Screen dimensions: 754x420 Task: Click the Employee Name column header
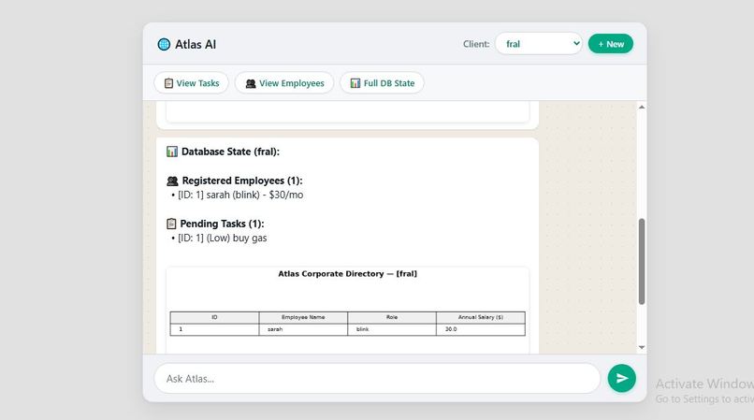tap(303, 317)
